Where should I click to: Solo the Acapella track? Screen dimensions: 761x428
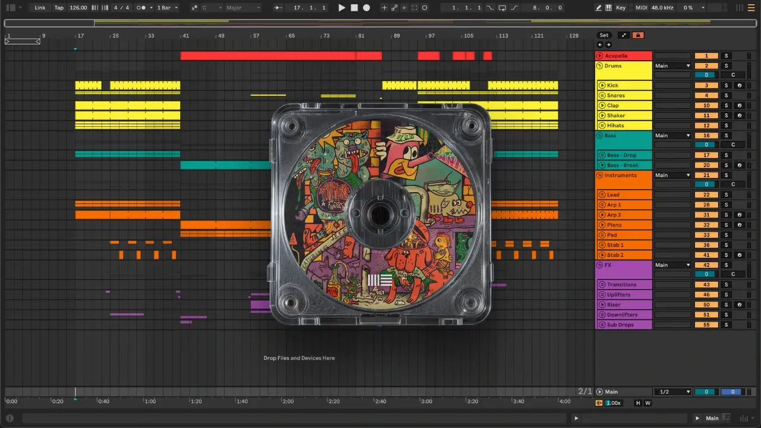click(x=725, y=56)
